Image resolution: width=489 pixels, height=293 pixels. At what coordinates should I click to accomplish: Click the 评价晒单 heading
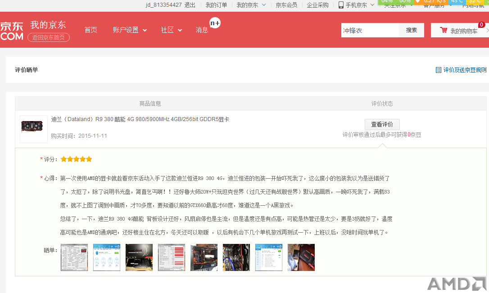26,70
